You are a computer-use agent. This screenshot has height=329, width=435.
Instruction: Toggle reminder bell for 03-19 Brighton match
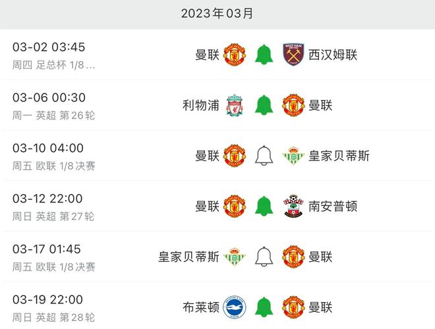(264, 307)
